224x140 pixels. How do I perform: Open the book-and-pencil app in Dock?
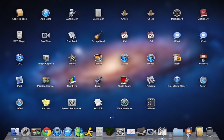click(x=131, y=132)
